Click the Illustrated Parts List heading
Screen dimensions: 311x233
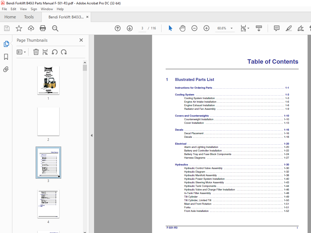tap(194, 80)
